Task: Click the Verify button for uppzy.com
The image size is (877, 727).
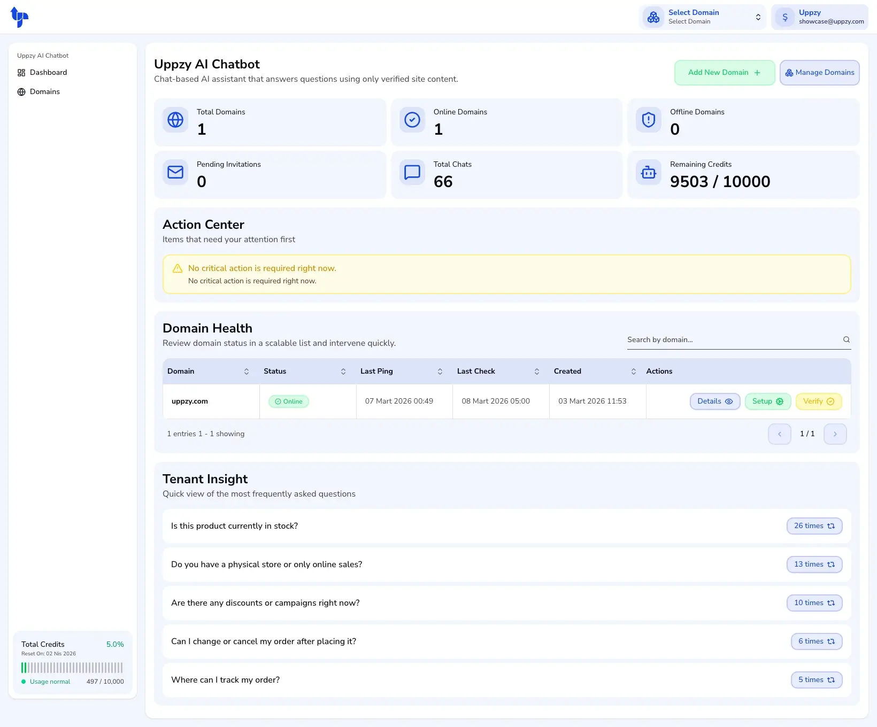Action: click(x=818, y=401)
